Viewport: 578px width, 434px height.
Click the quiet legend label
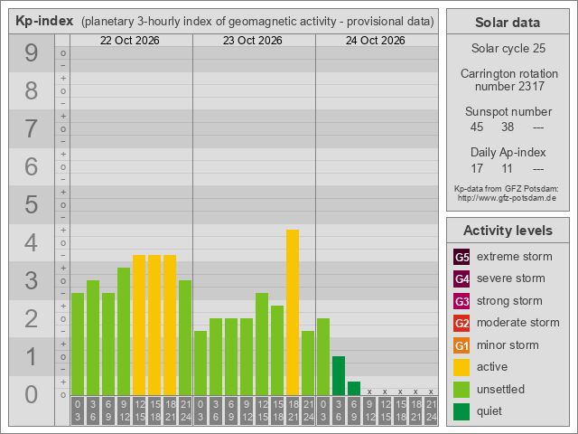pos(489,411)
